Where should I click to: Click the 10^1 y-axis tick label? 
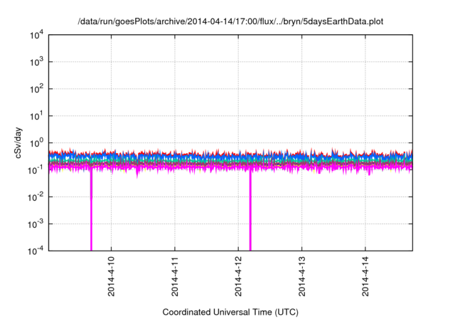tap(37, 116)
